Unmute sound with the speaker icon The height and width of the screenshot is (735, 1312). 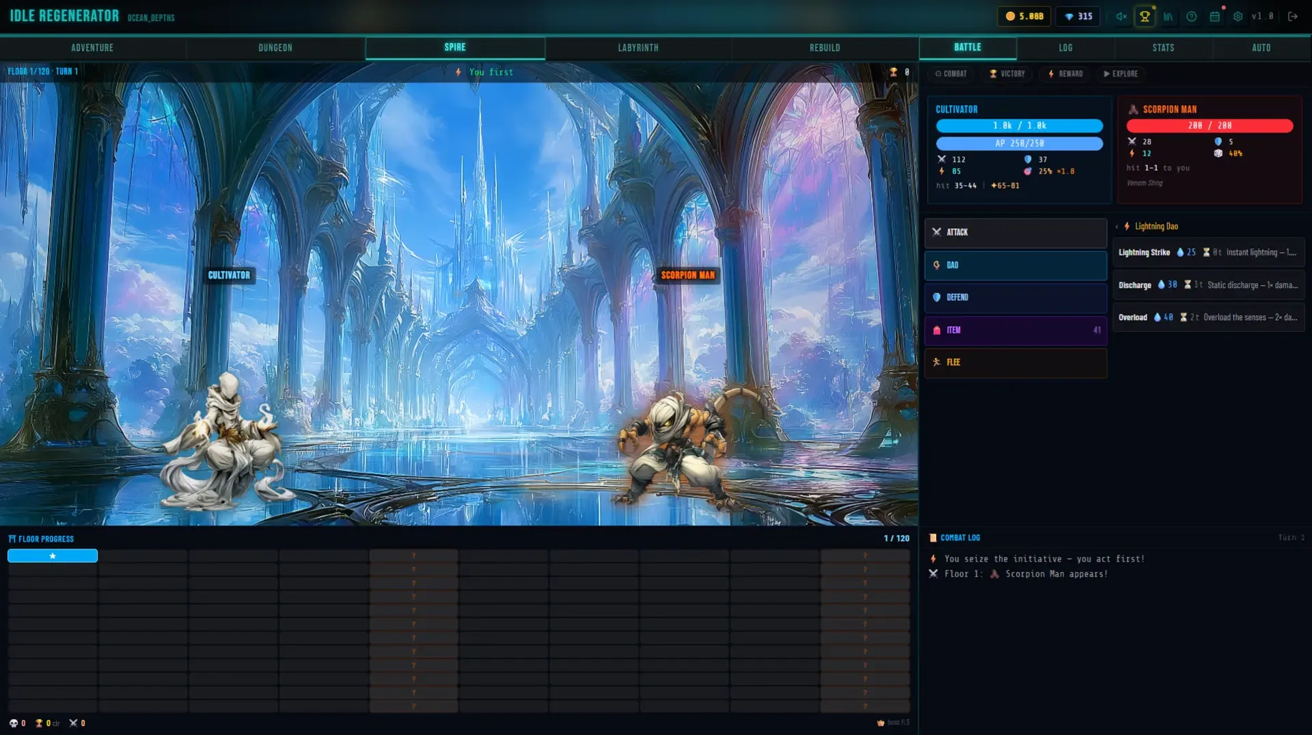(x=1121, y=16)
